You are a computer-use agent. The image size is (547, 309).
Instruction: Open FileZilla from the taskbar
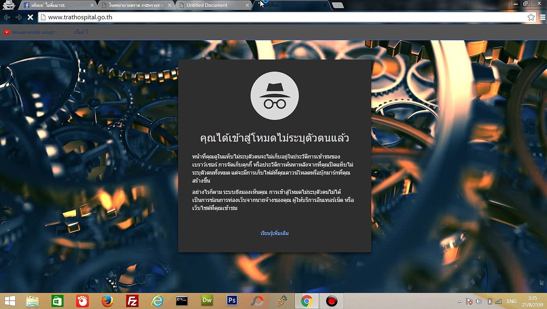(132, 301)
